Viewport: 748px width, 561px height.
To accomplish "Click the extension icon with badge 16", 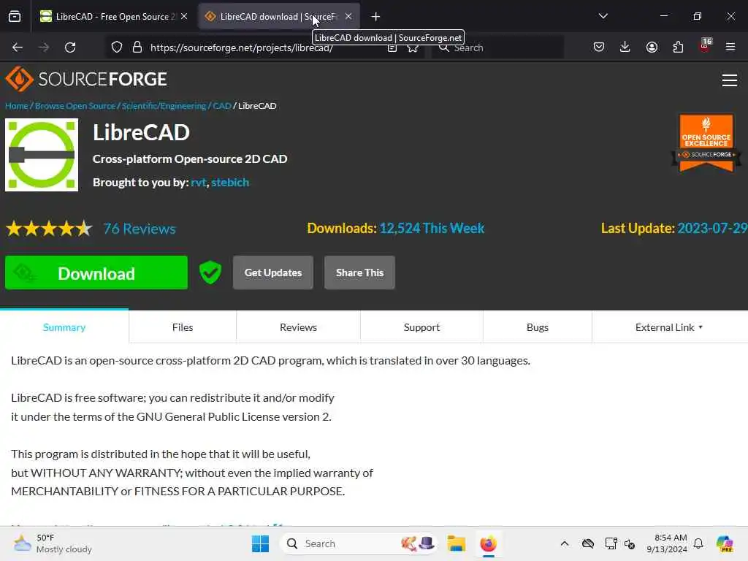I will pyautogui.click(x=705, y=46).
